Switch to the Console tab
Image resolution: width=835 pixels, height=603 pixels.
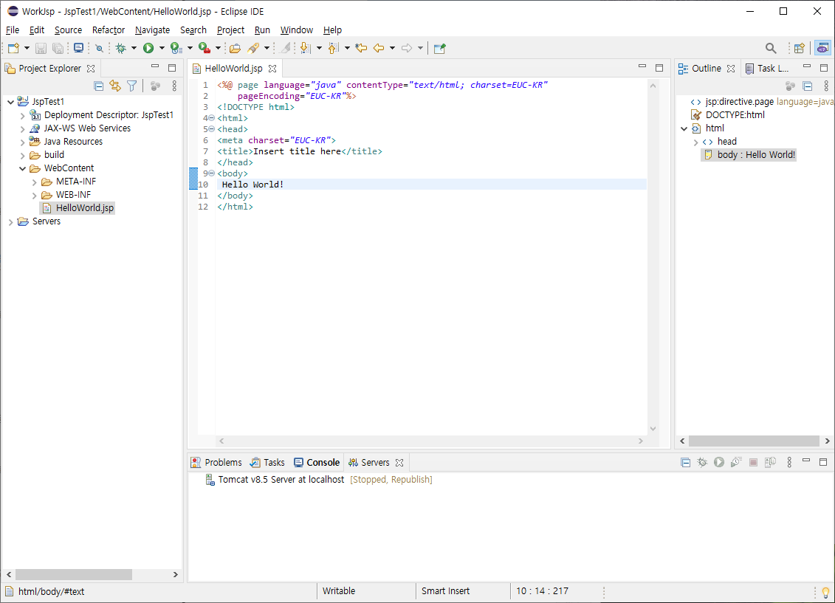click(323, 462)
